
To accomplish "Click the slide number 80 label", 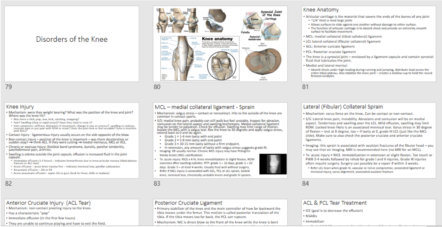I will 157,87.
